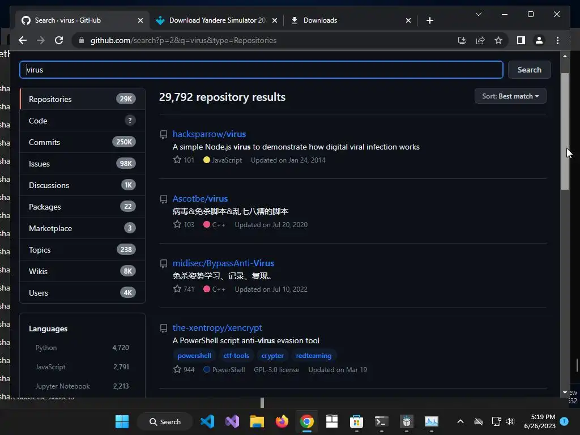Click the star count 101 for hacksparrow/virus

pos(184,160)
